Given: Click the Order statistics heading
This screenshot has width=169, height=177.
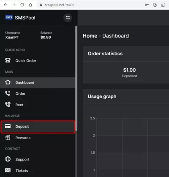Looking at the screenshot, I should [105, 54].
